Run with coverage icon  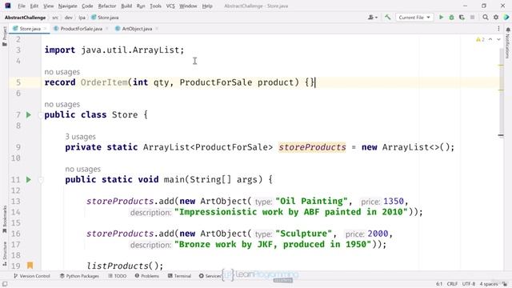tap(462, 18)
